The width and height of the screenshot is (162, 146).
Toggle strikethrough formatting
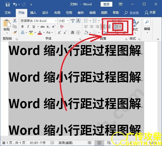(x=43, y=27)
